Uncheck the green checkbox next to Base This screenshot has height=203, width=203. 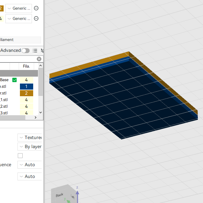(14, 80)
